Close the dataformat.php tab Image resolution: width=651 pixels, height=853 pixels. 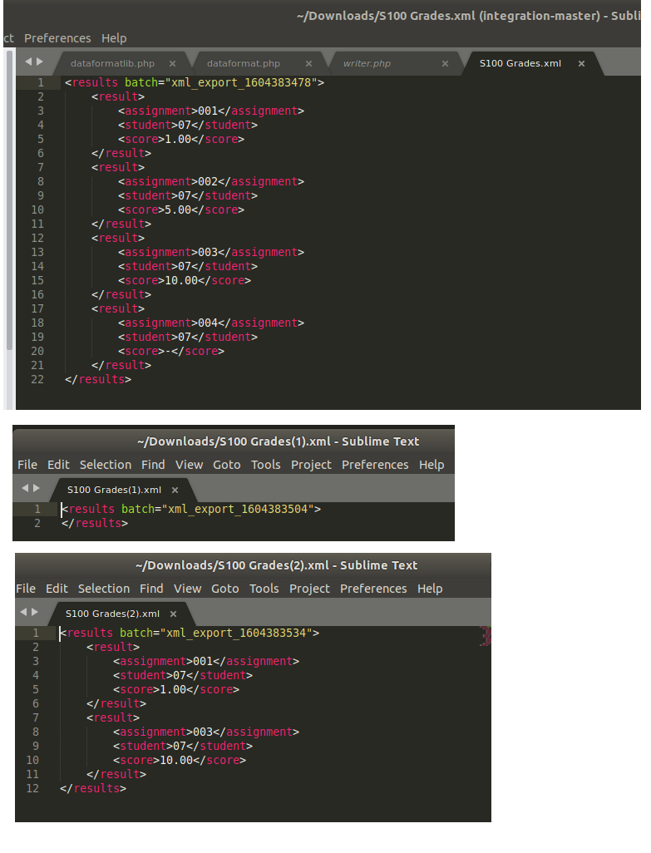coord(309,64)
